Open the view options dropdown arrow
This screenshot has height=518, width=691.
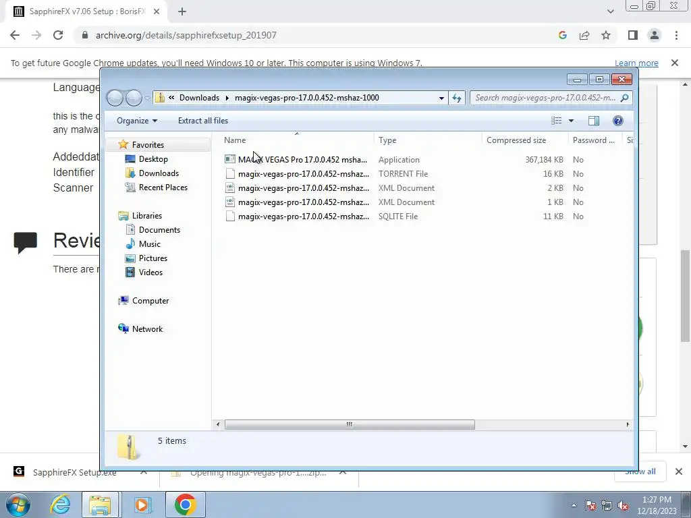click(x=571, y=121)
